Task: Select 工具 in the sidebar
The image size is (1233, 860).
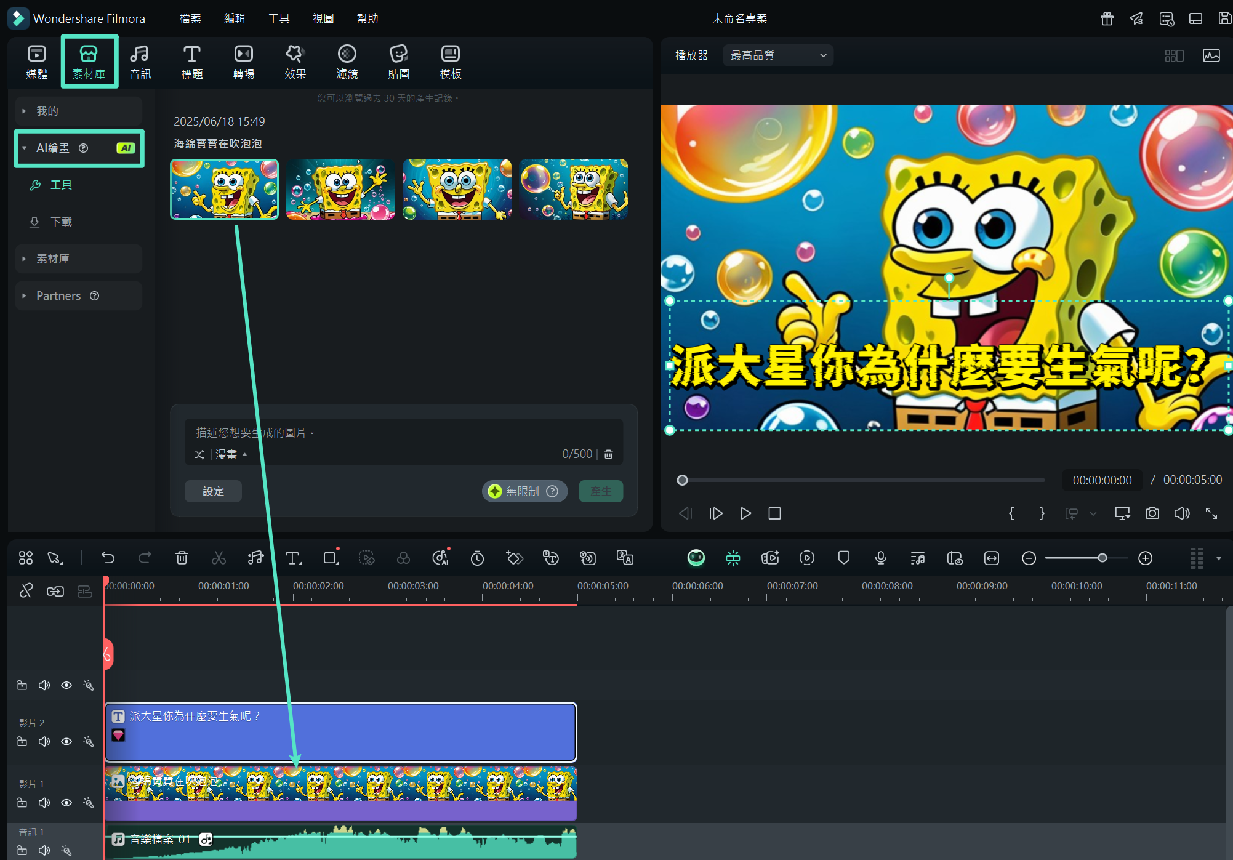Action: 61,185
